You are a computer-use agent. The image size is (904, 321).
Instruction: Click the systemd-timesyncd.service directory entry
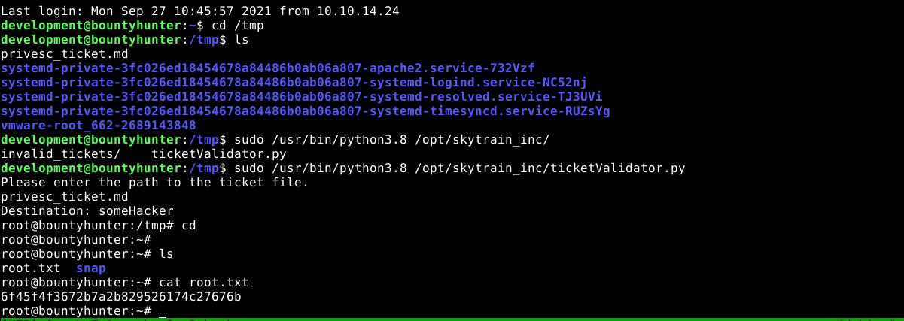tap(306, 111)
